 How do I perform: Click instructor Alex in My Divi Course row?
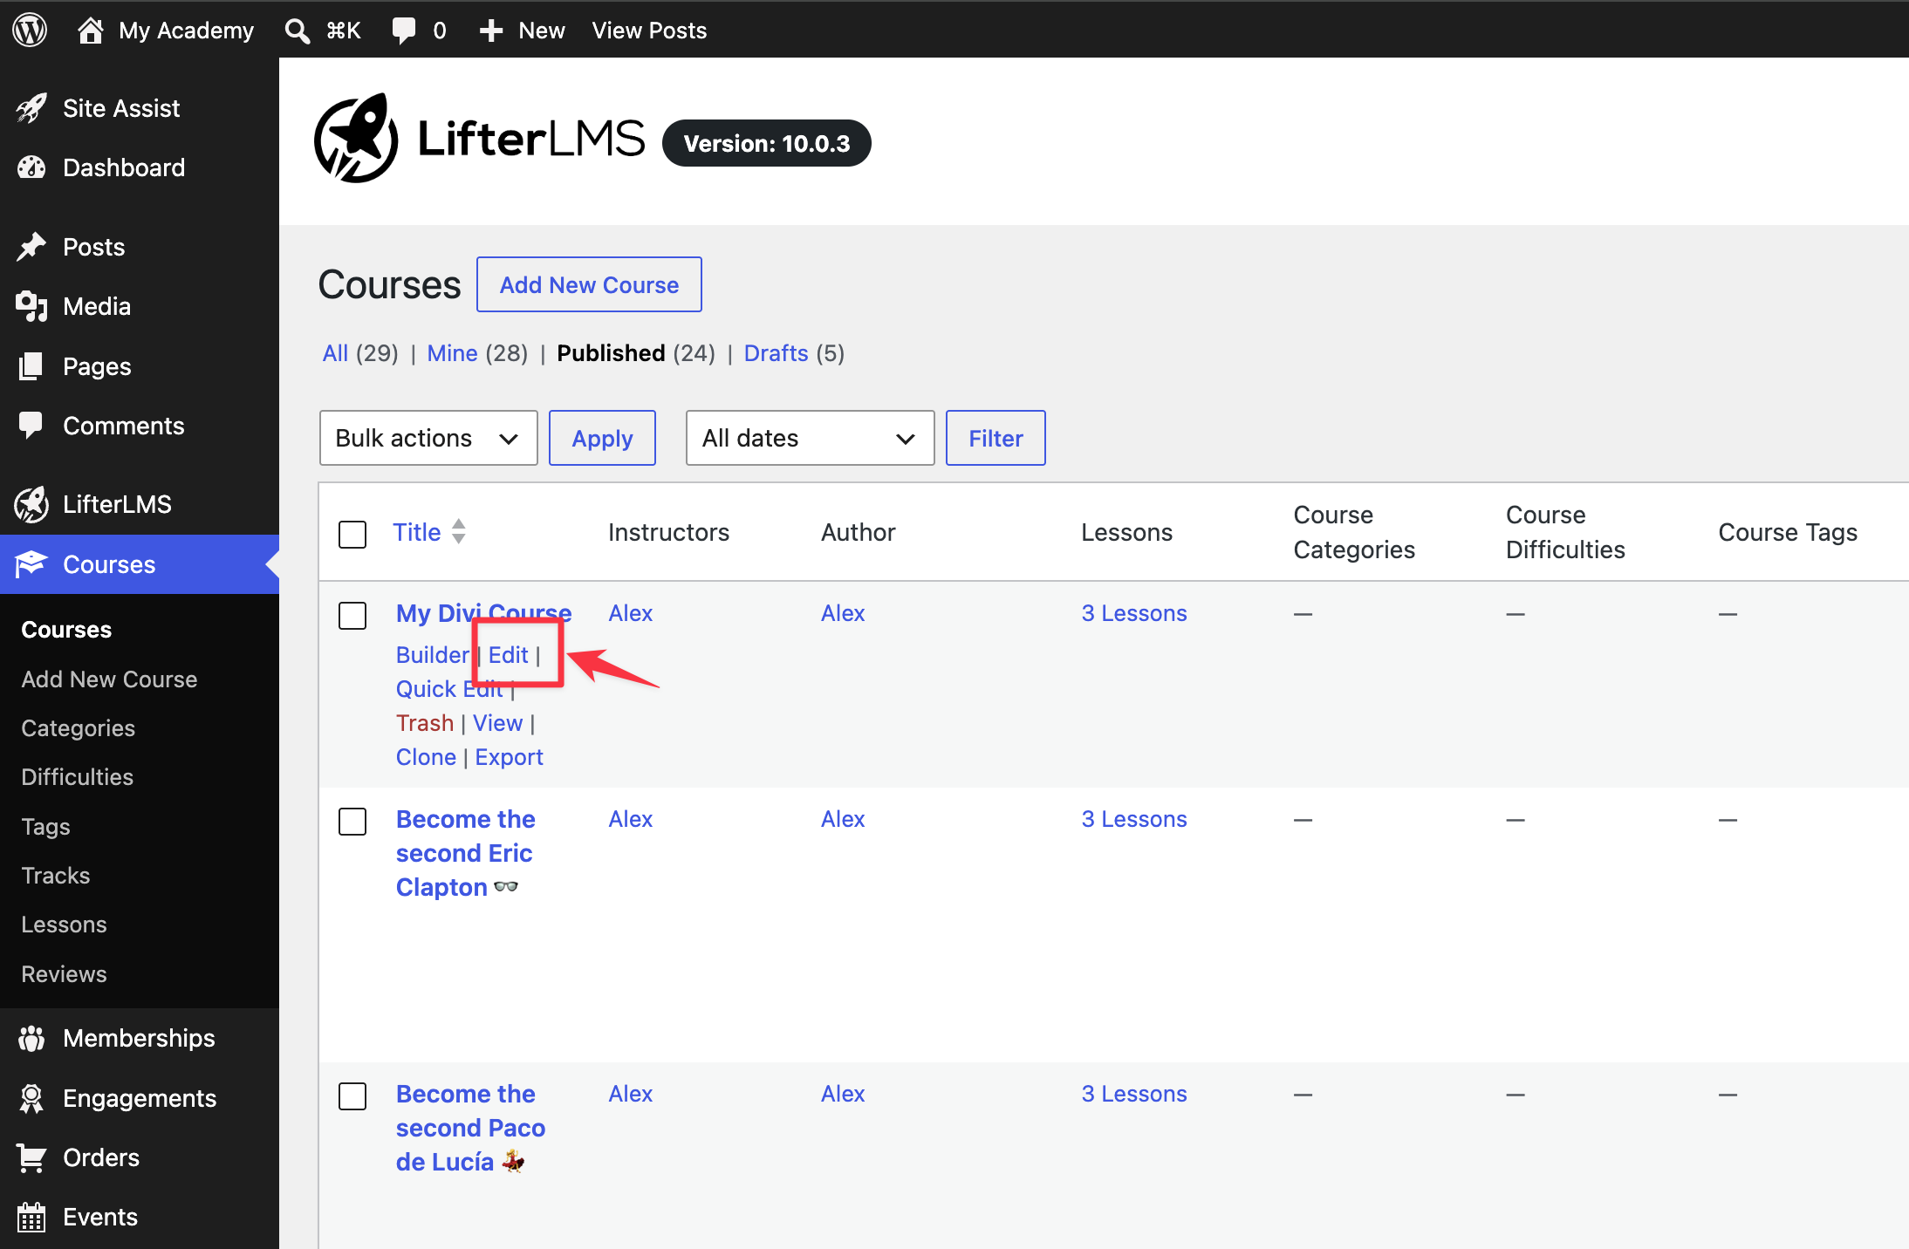click(631, 613)
